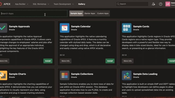Click the Oracle label under Sample Collections
Viewport: 175px width, 98px height.
[x=74, y=77]
